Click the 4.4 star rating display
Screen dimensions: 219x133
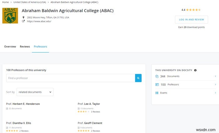click(191, 10)
